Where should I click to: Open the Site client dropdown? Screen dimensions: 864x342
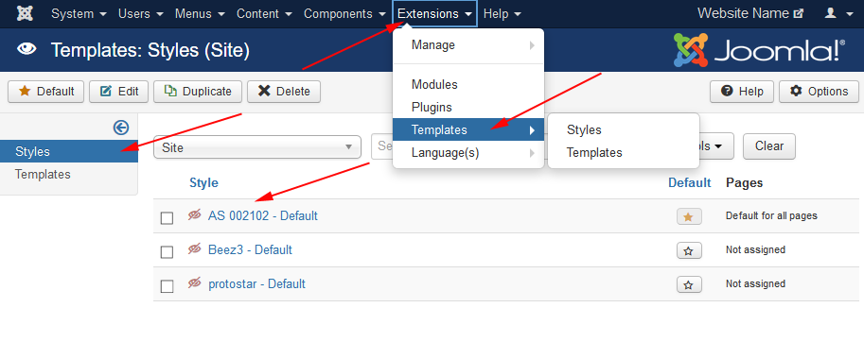pyautogui.click(x=257, y=147)
